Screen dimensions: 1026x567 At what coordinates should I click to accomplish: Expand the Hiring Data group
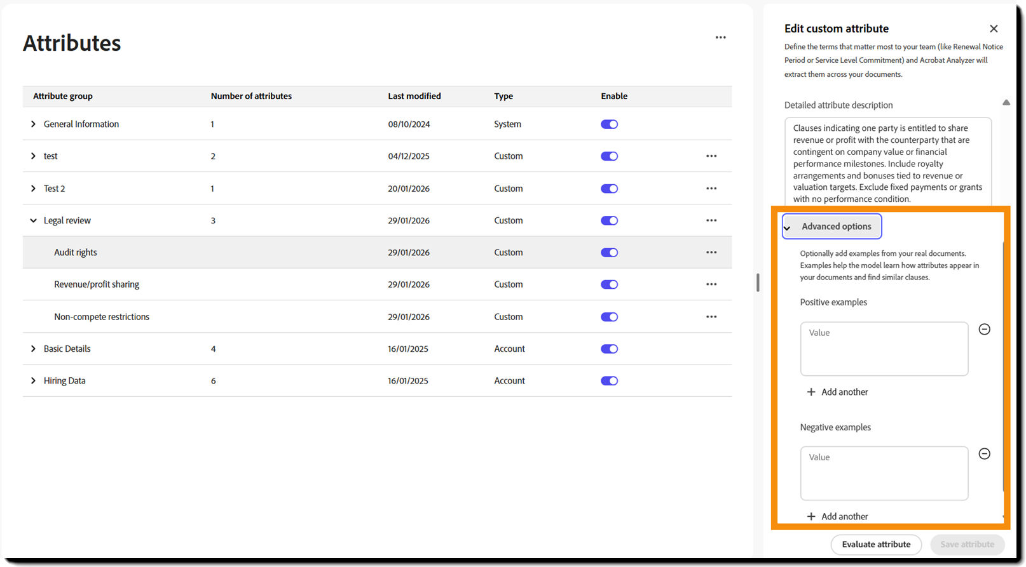(33, 381)
